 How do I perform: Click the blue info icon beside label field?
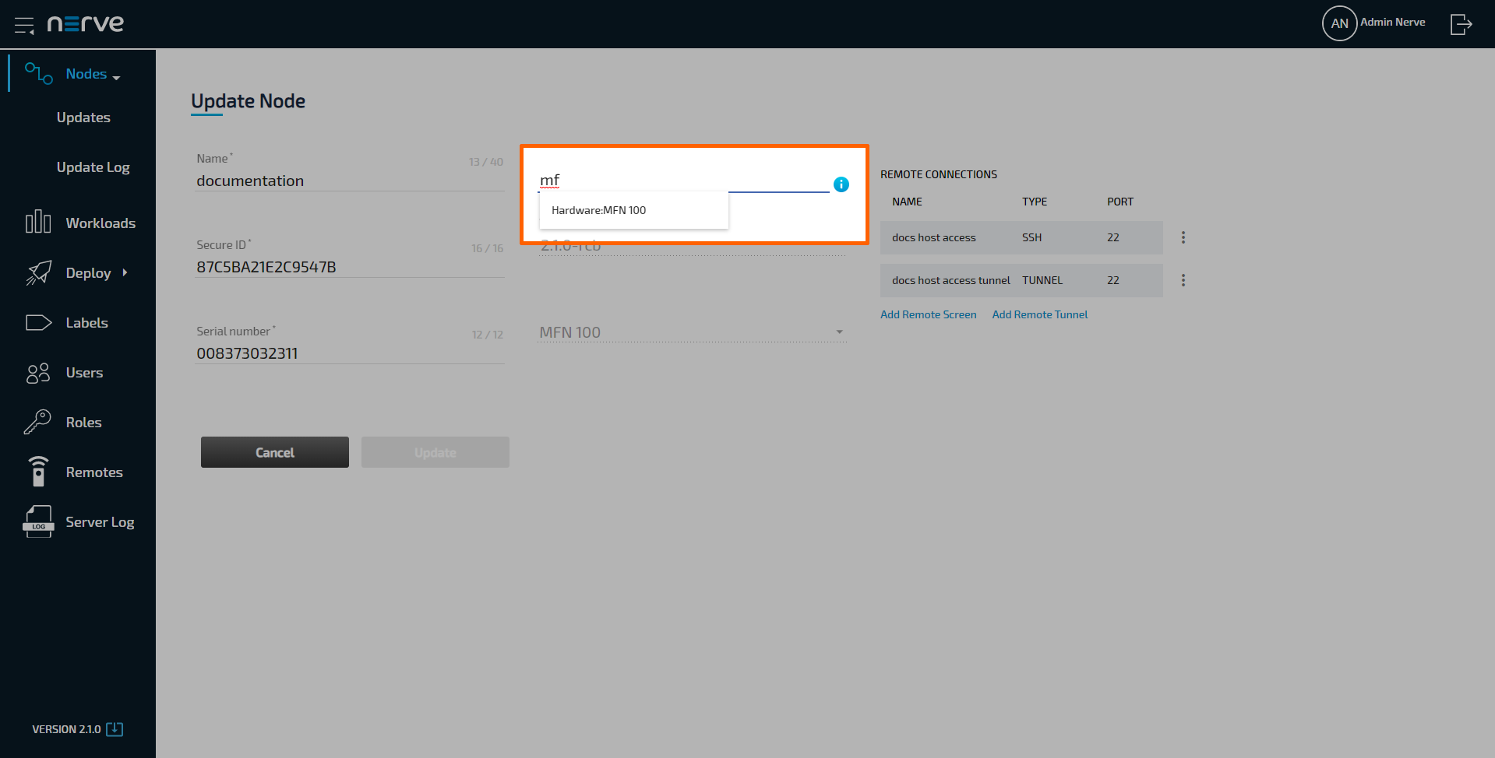click(x=841, y=184)
